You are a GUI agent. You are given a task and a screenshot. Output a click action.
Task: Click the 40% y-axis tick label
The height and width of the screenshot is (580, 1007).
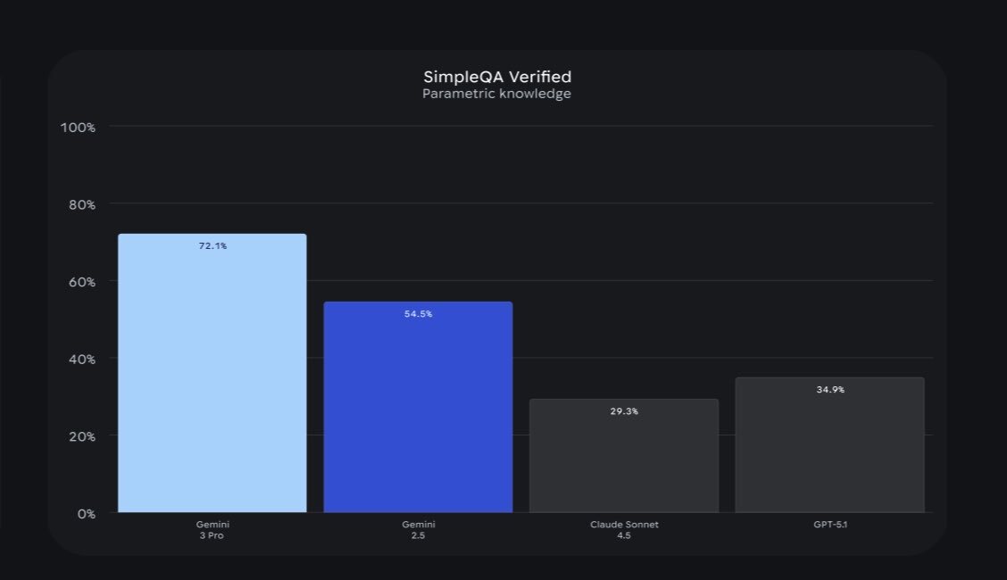(80, 359)
